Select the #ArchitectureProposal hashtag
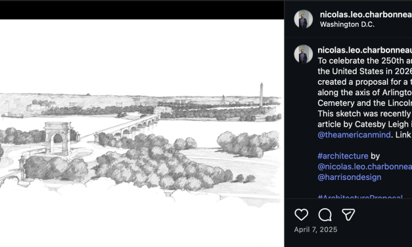The height and width of the screenshot is (247, 412). [x=360, y=196]
